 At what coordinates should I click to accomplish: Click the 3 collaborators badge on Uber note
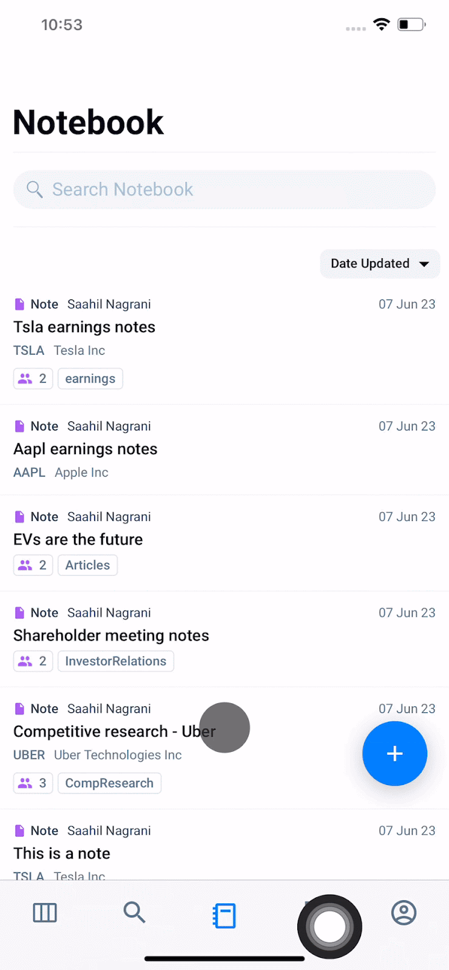(33, 783)
